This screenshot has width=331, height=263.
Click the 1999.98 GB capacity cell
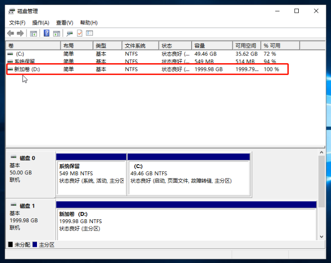[x=209, y=69]
